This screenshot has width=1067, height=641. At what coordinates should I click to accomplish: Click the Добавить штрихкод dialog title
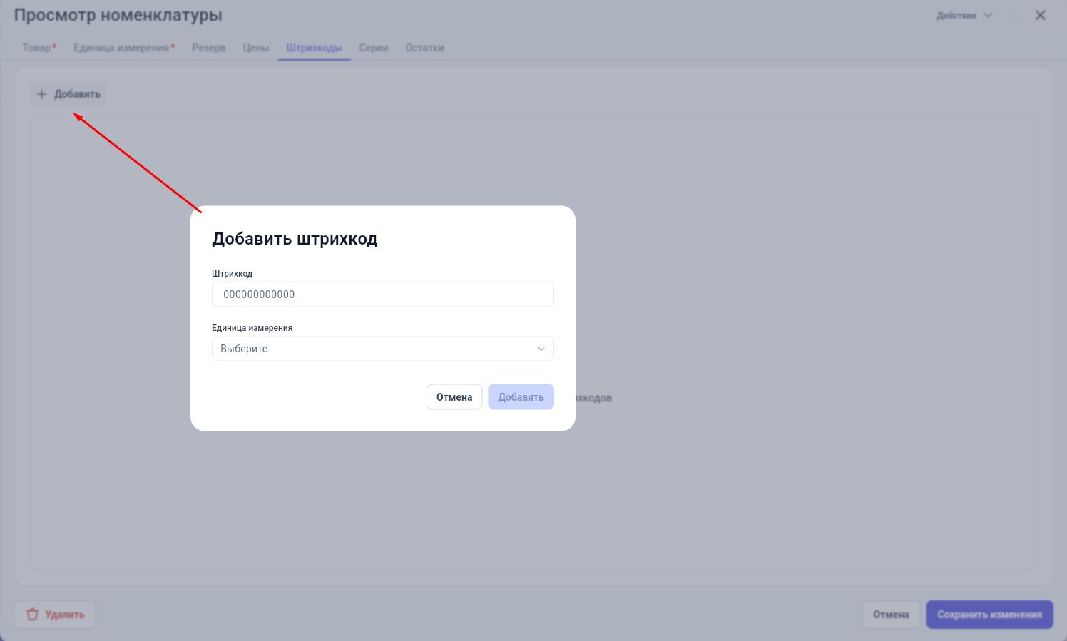pyautogui.click(x=295, y=239)
